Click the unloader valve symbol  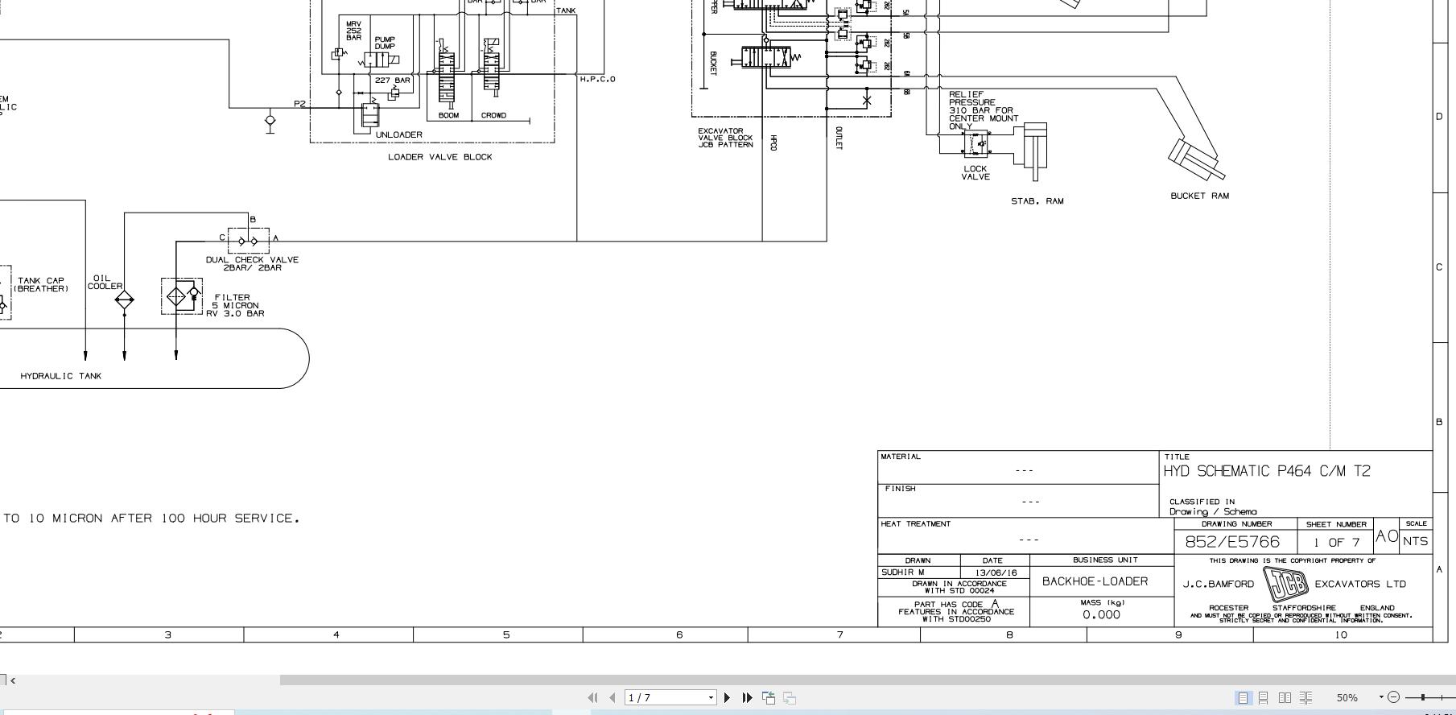click(x=370, y=116)
